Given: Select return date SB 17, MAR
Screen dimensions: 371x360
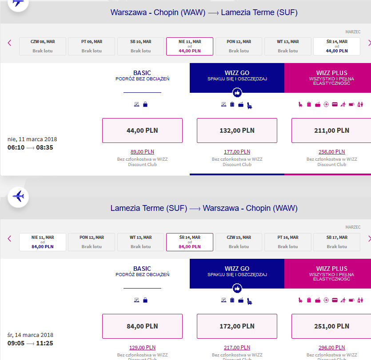Looking at the screenshot, I should tap(337, 242).
